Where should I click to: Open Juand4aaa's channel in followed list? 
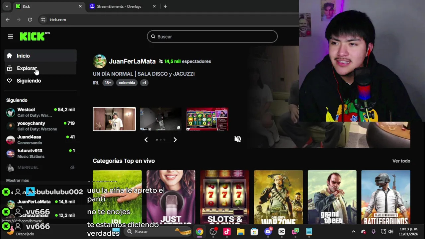click(41, 139)
